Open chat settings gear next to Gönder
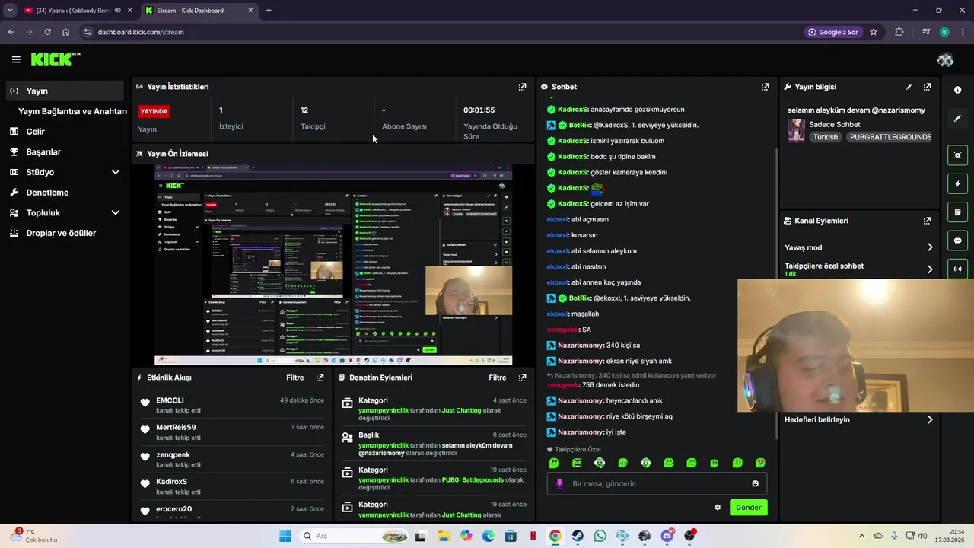Image resolution: width=974 pixels, height=548 pixels. pyautogui.click(x=717, y=508)
